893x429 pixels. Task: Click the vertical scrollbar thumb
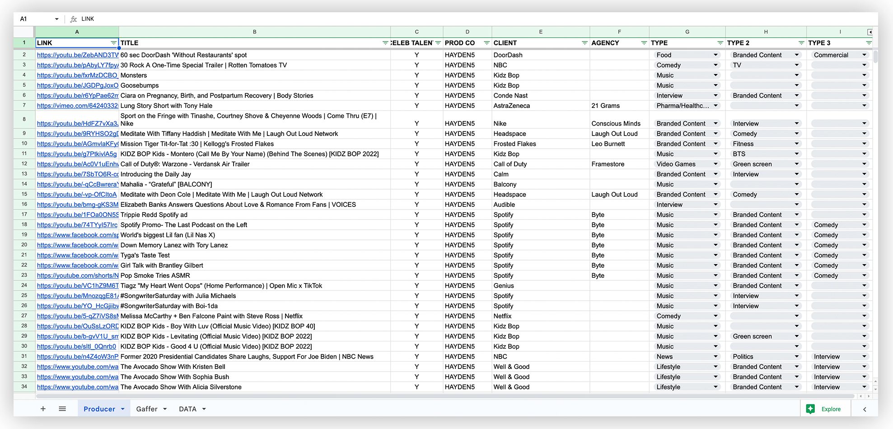click(x=875, y=56)
